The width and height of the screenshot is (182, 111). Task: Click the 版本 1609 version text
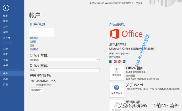142,79
